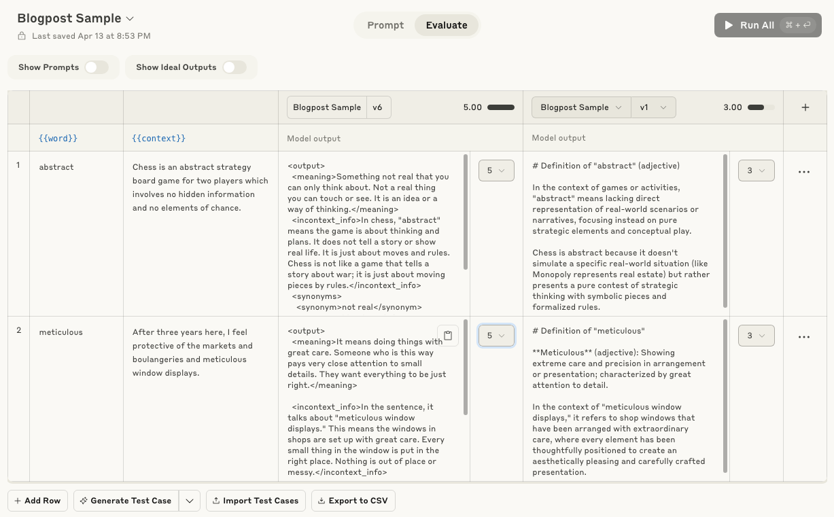Open the three-dots menu for the abstract row
Viewport: 834px width, 517px height.
804,172
